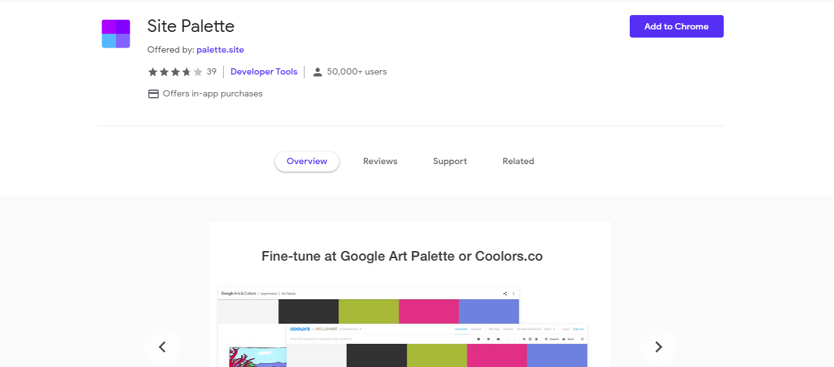Image resolution: width=834 pixels, height=367 pixels.
Task: Click the users icon next to 50,000+ users
Action: coord(318,71)
